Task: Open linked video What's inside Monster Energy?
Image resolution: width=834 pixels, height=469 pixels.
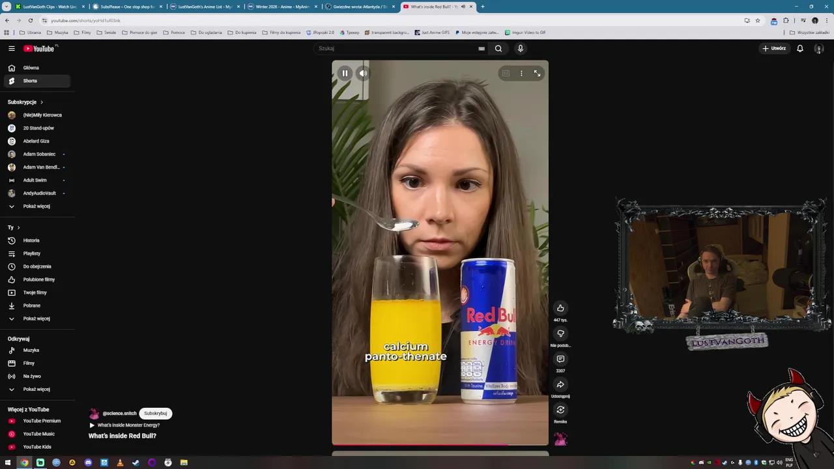Action: (x=124, y=425)
